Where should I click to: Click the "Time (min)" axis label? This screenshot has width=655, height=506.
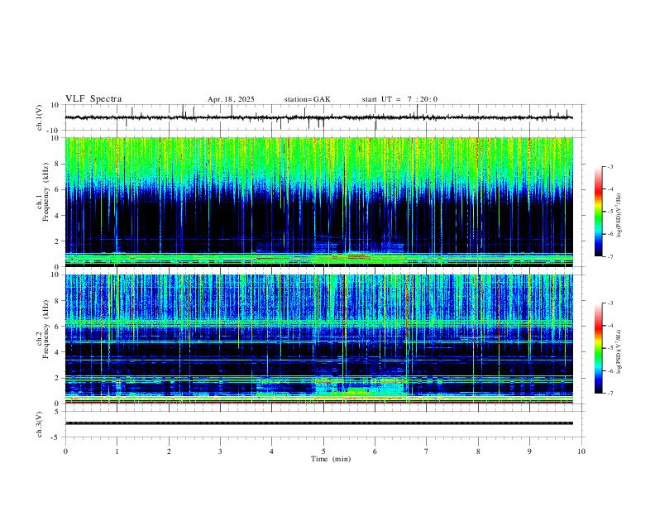(331, 459)
